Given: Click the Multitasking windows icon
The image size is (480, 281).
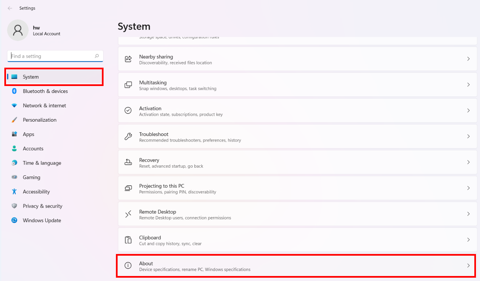Looking at the screenshot, I should coord(128,85).
